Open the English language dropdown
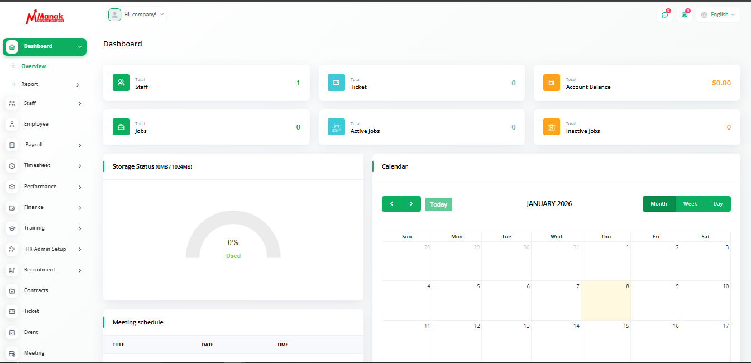This screenshot has height=363, width=751. 718,15
